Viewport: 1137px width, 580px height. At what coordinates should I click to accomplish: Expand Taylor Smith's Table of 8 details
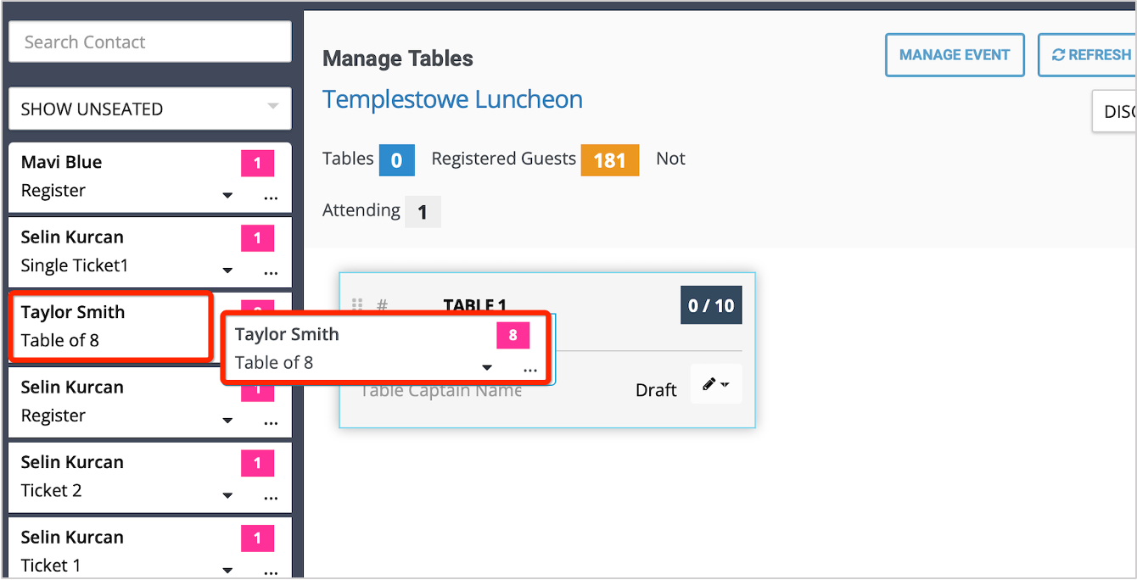coord(486,368)
